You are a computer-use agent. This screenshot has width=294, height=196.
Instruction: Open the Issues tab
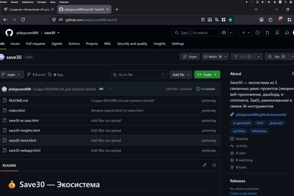point(15,44)
